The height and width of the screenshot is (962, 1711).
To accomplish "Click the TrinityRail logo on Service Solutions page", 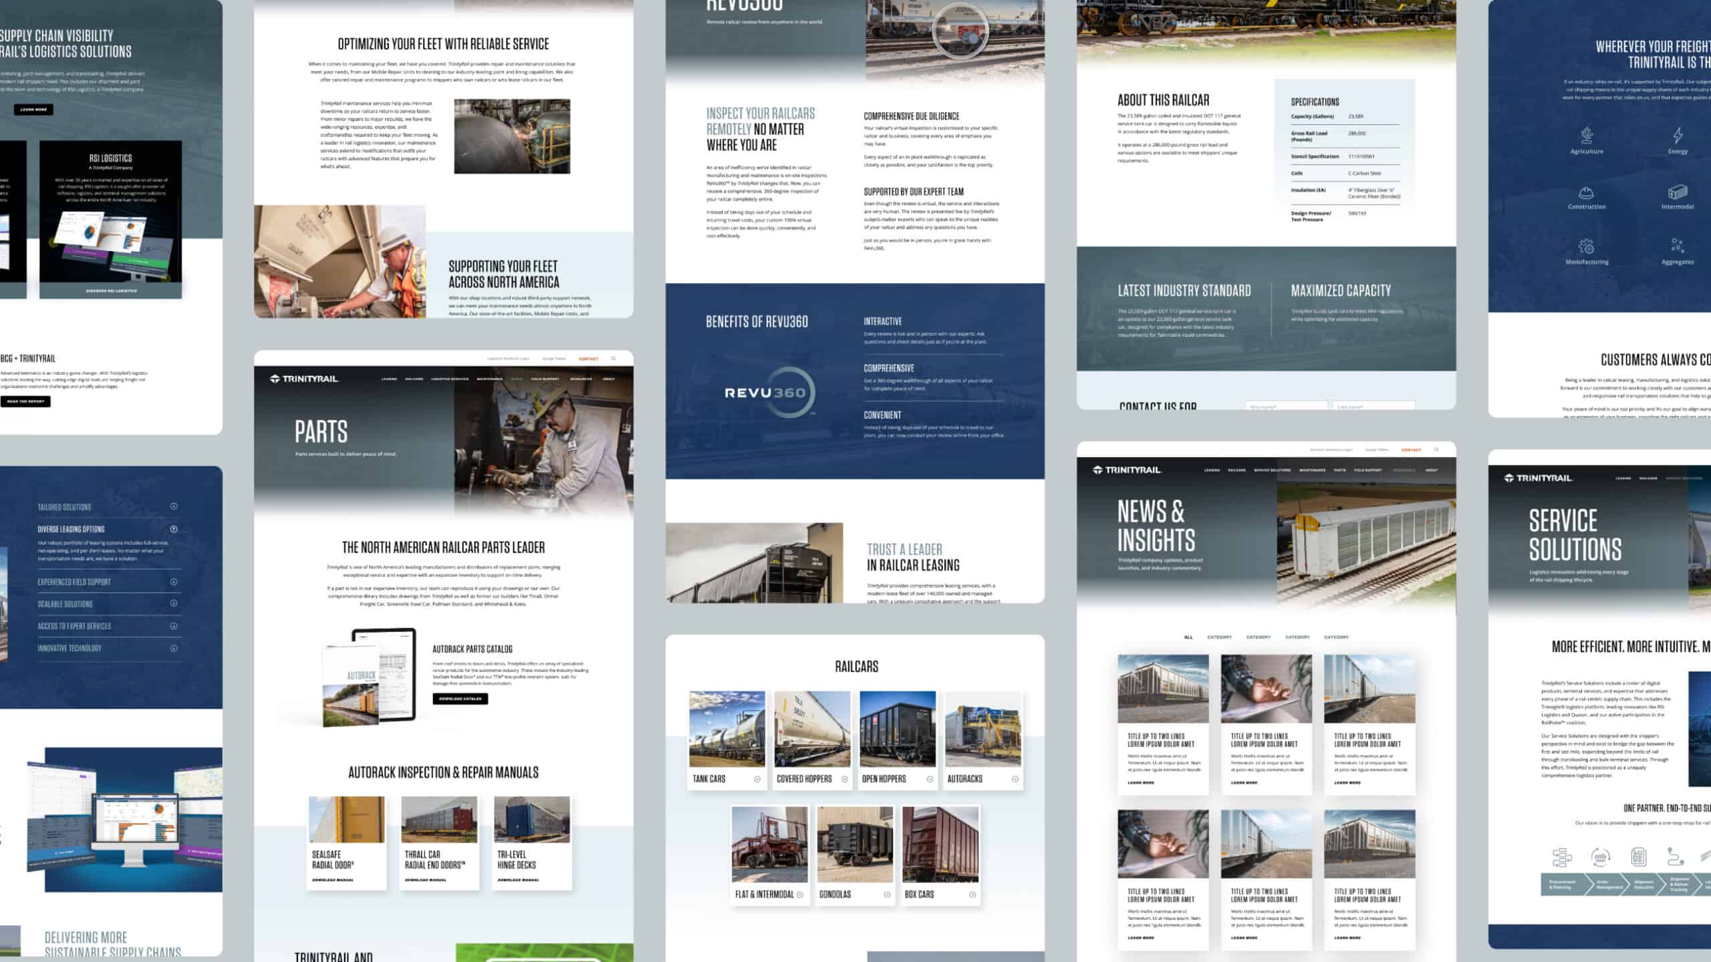I will (x=1539, y=478).
